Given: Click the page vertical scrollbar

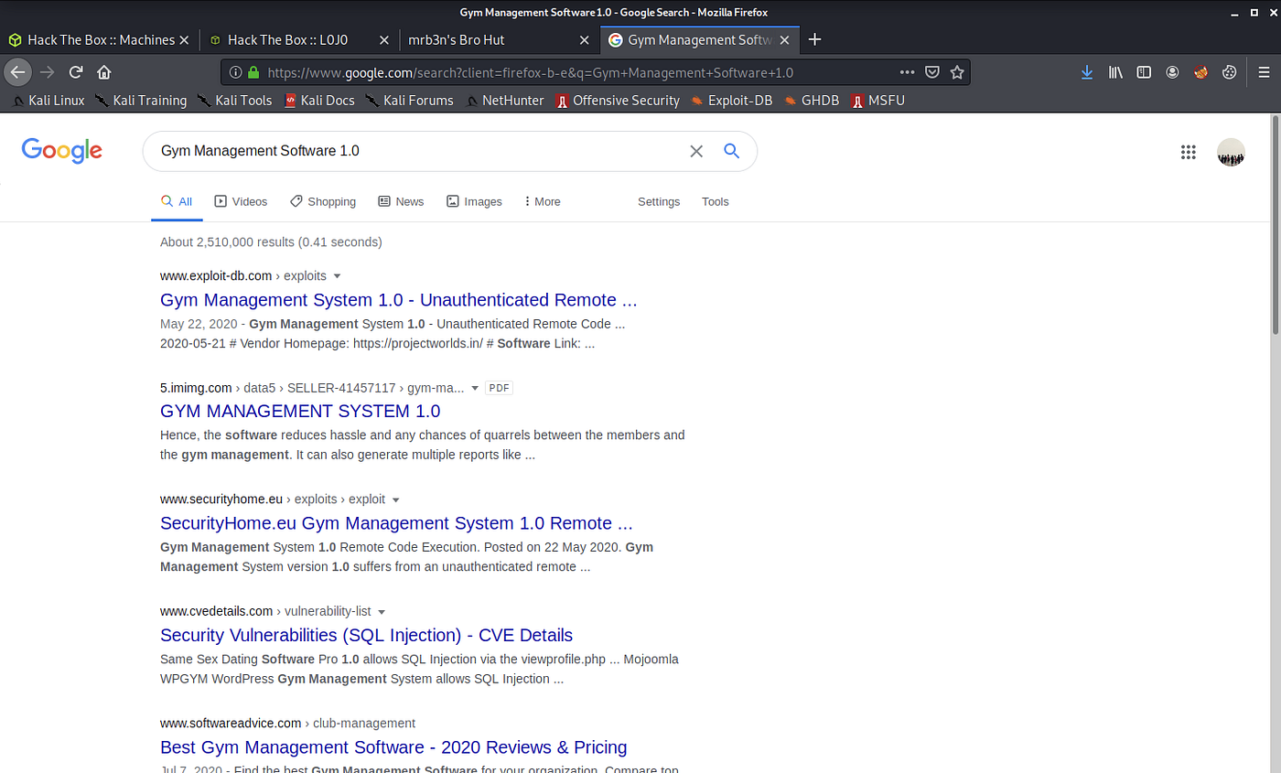Looking at the screenshot, I should pos(1276,226).
